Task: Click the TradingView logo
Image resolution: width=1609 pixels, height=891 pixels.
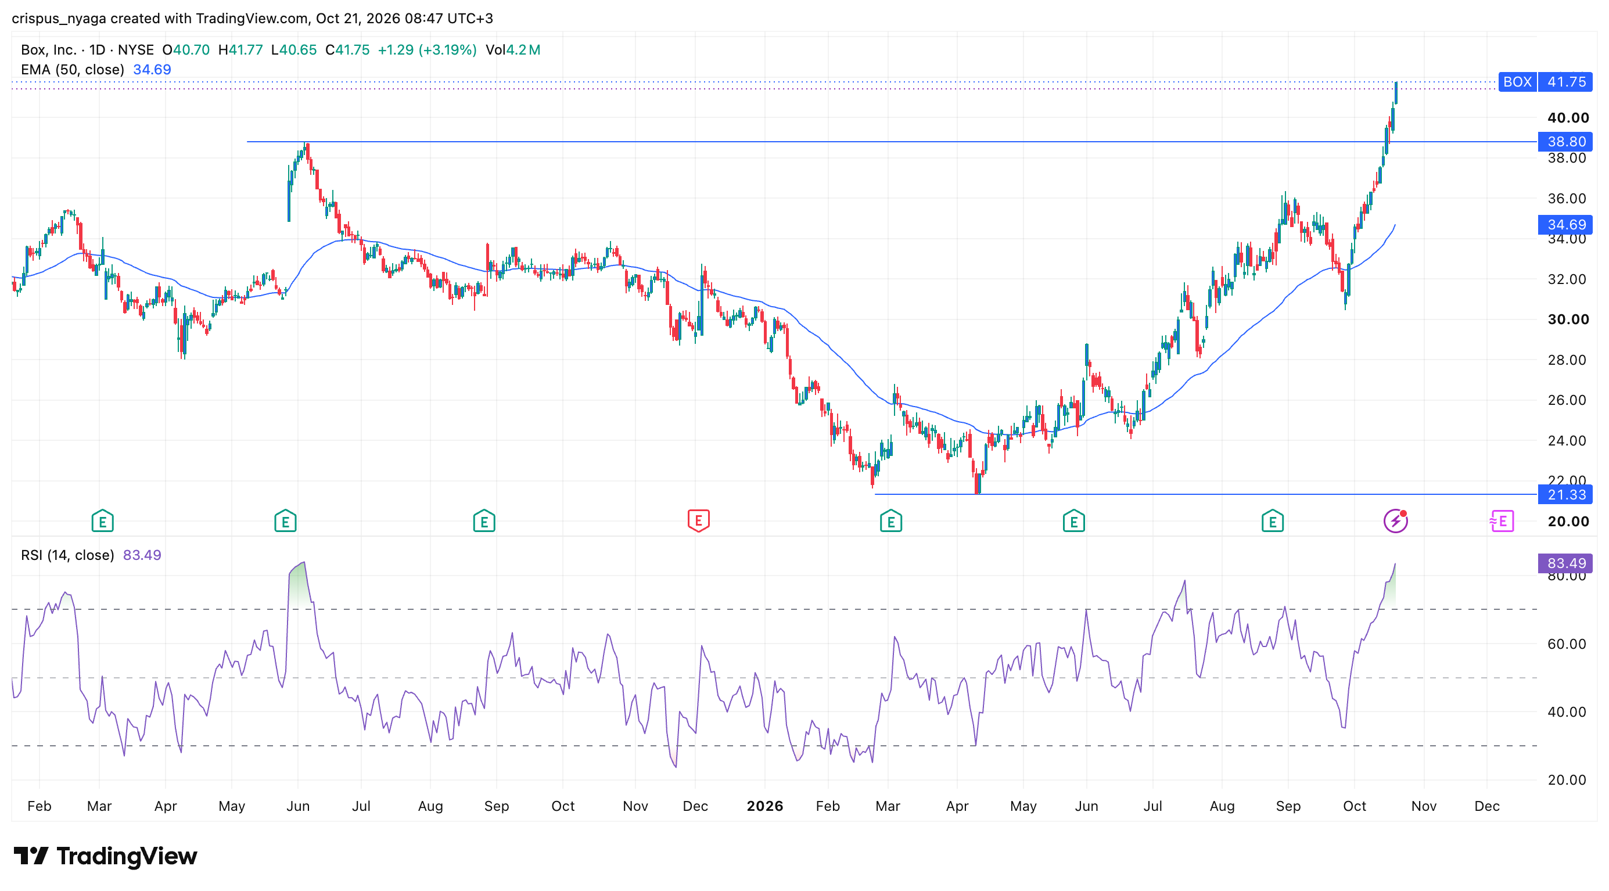Action: pos(105,856)
